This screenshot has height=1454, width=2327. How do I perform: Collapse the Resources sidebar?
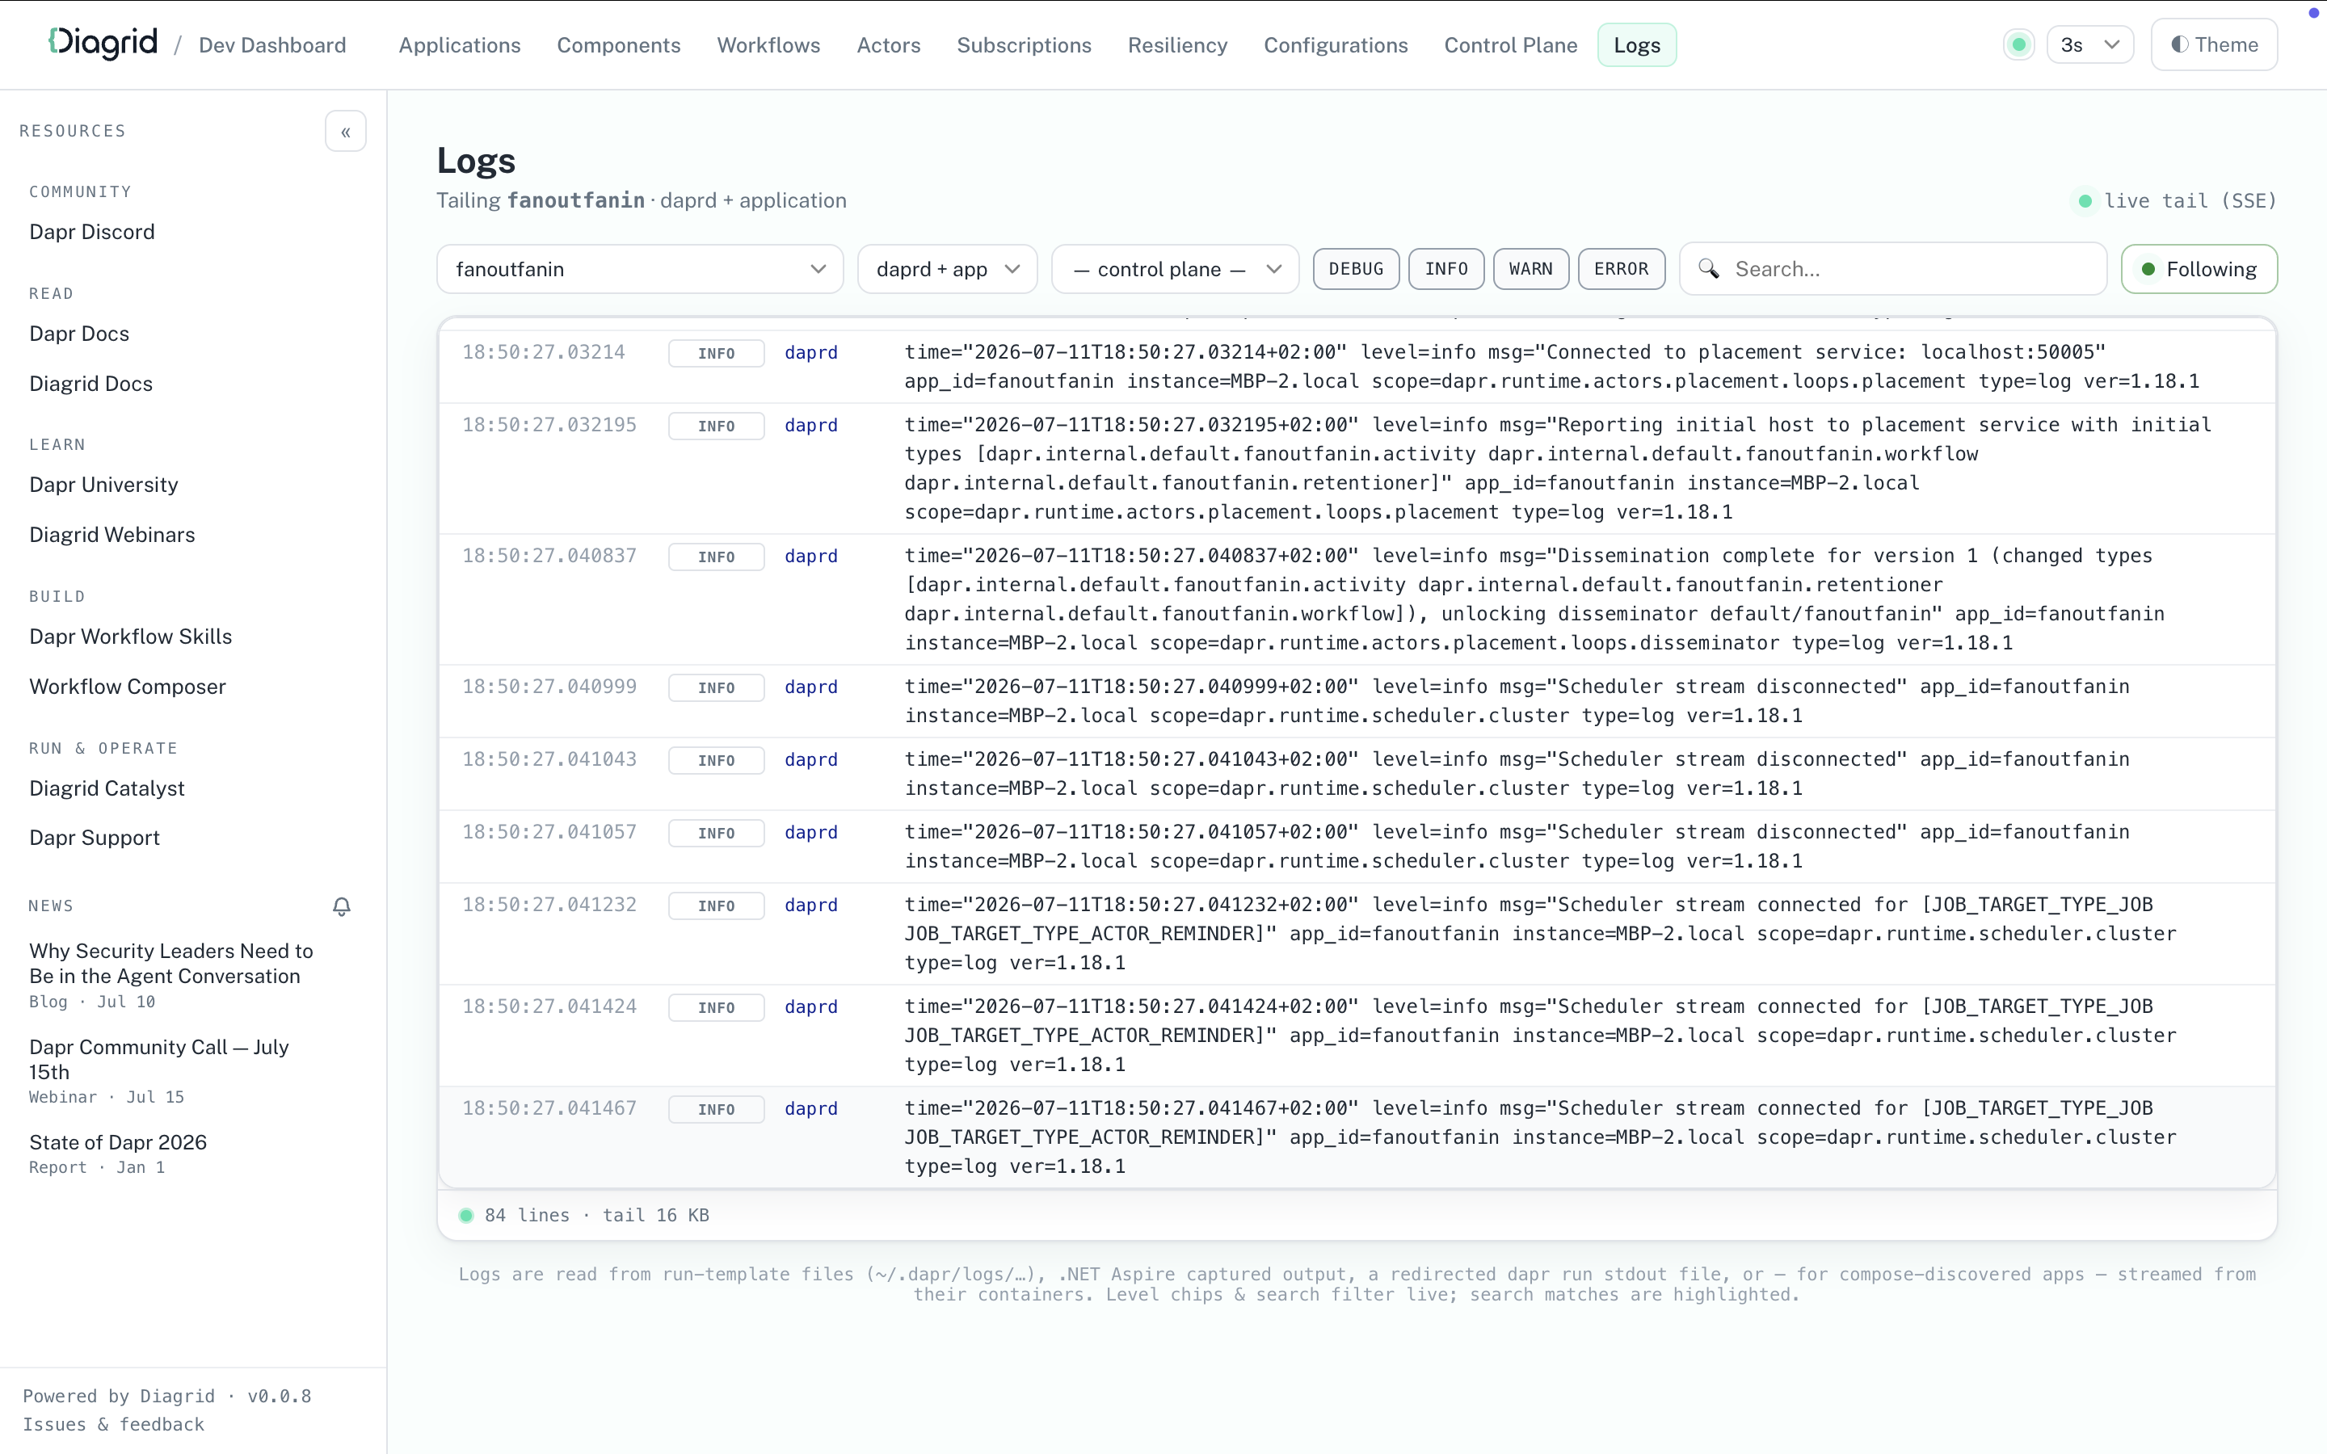(345, 132)
